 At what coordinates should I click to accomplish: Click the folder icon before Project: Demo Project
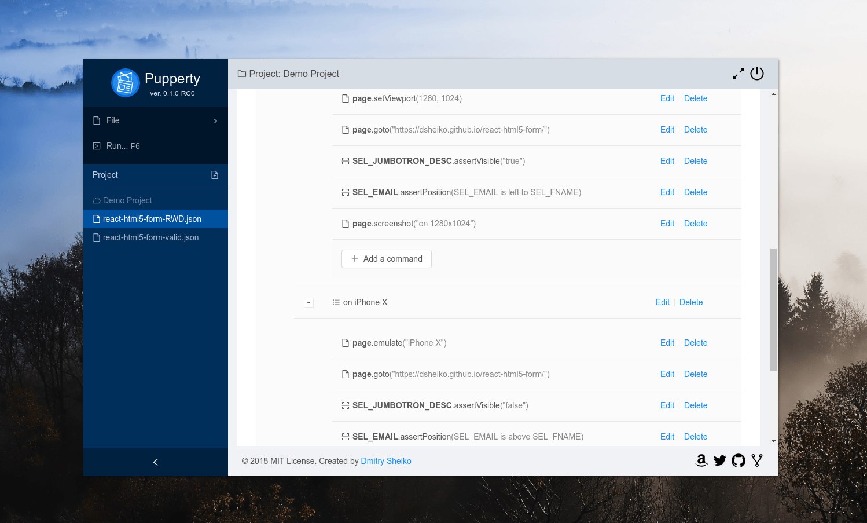[242, 74]
